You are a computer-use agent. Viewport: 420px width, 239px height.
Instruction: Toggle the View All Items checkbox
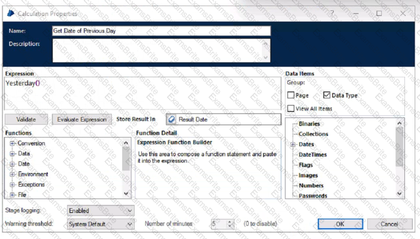(291, 108)
